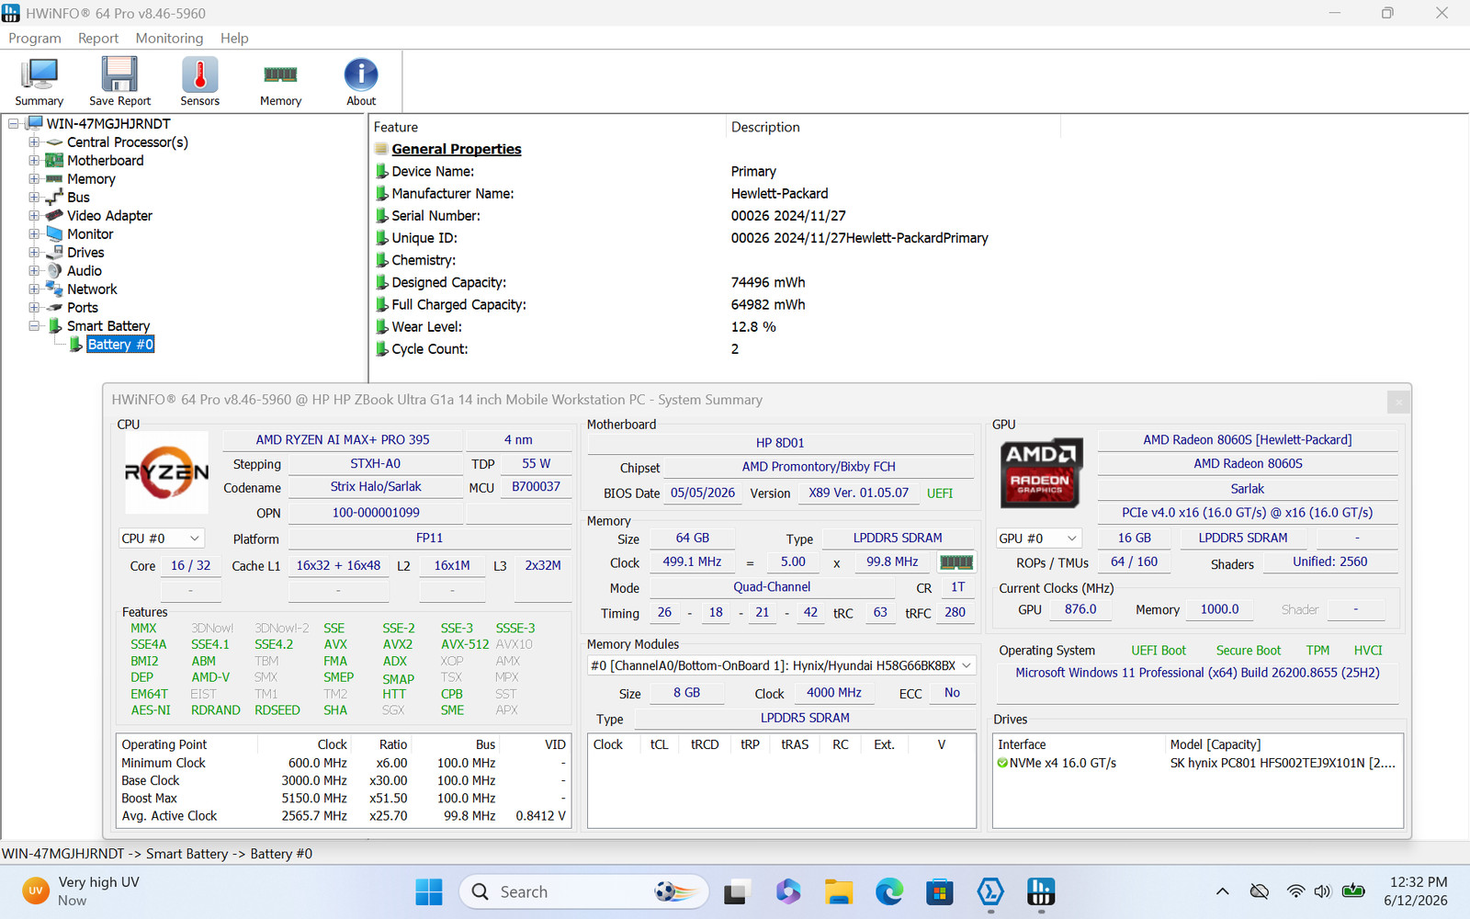Click the SK hynix PC801 drive entry
This screenshot has width=1470, height=919.
coord(1283,763)
